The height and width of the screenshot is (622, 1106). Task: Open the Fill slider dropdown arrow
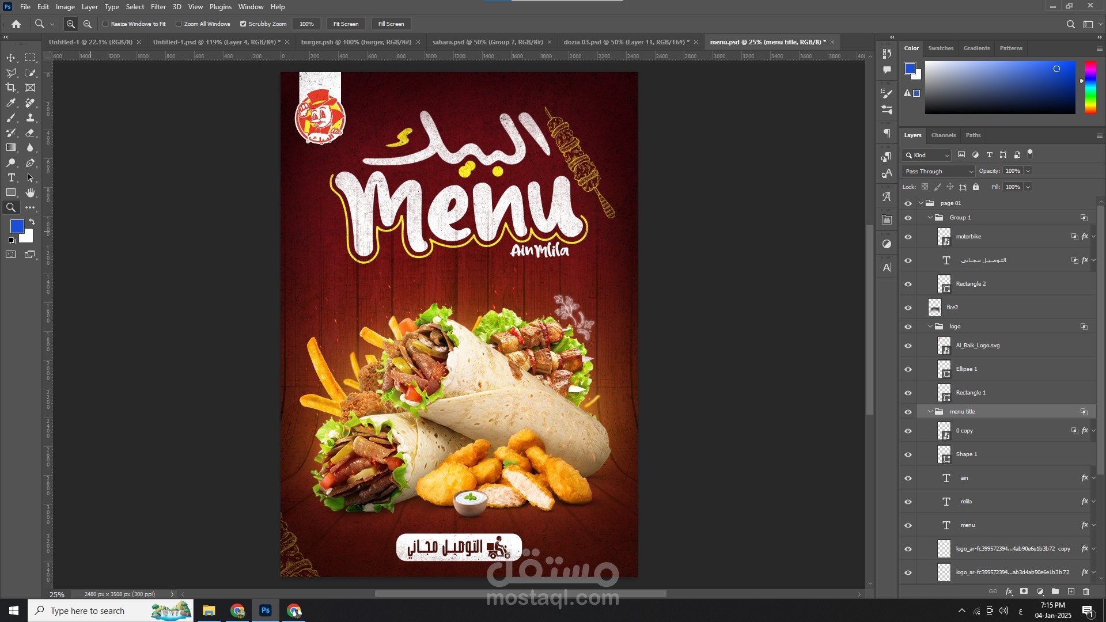click(x=1028, y=187)
